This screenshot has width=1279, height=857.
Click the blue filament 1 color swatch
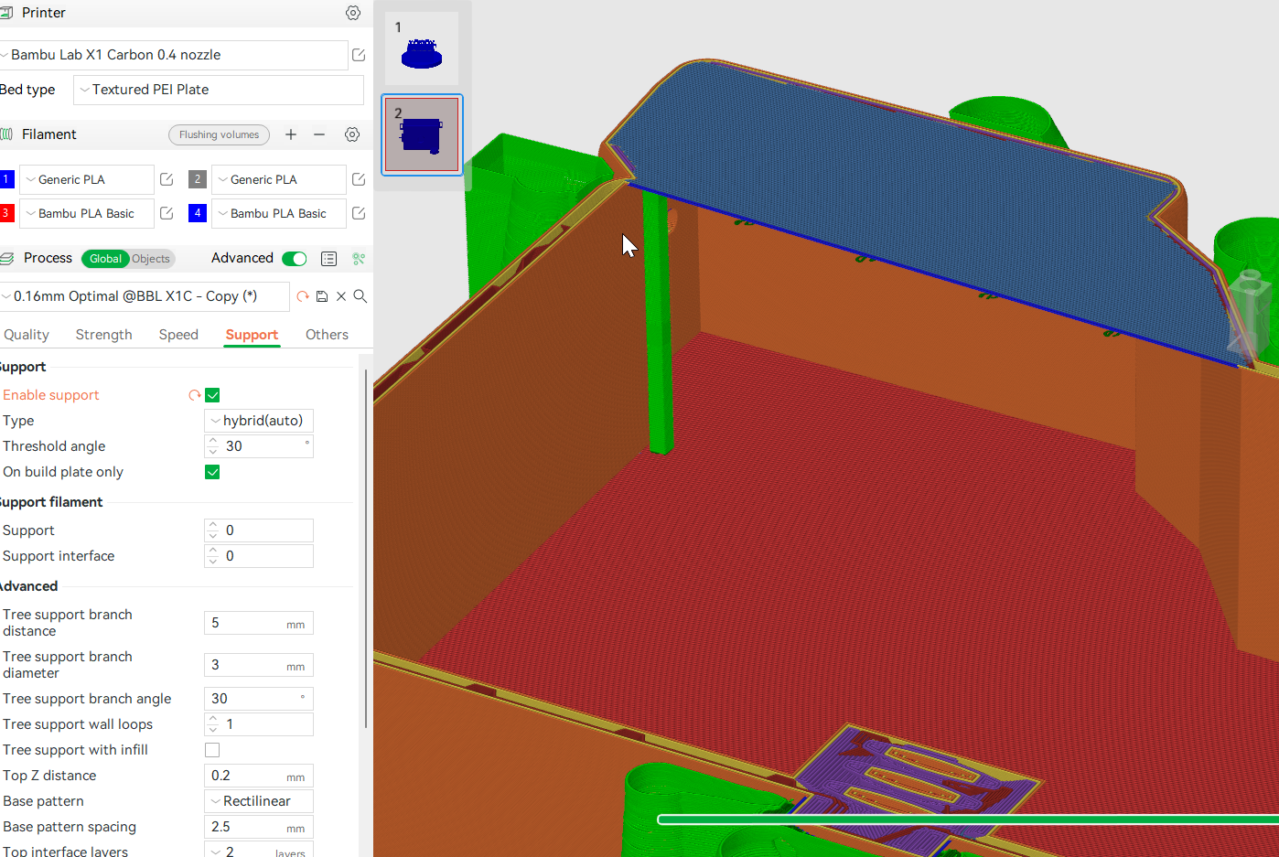(x=6, y=179)
